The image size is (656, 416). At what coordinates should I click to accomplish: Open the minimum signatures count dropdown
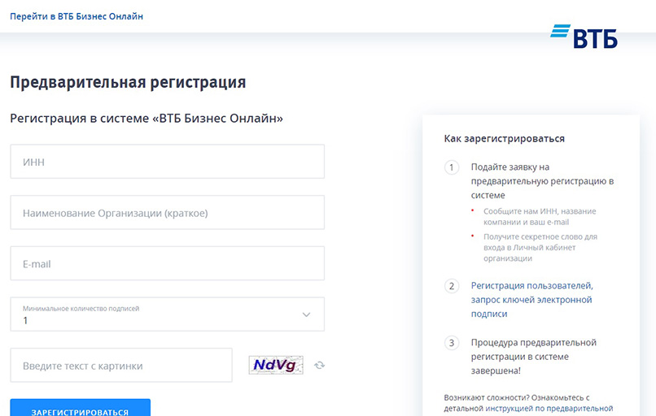point(168,314)
